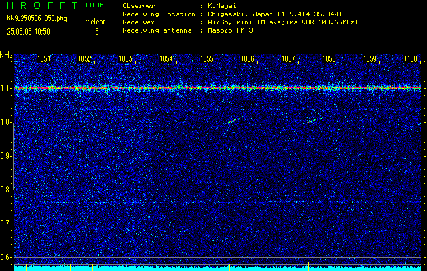The width and height of the screenshot is (427, 271).
Task: Click the 1055 time label
Action: (207, 59)
